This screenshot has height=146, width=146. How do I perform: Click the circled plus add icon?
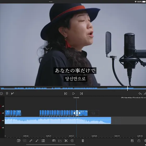[x=72, y=141]
